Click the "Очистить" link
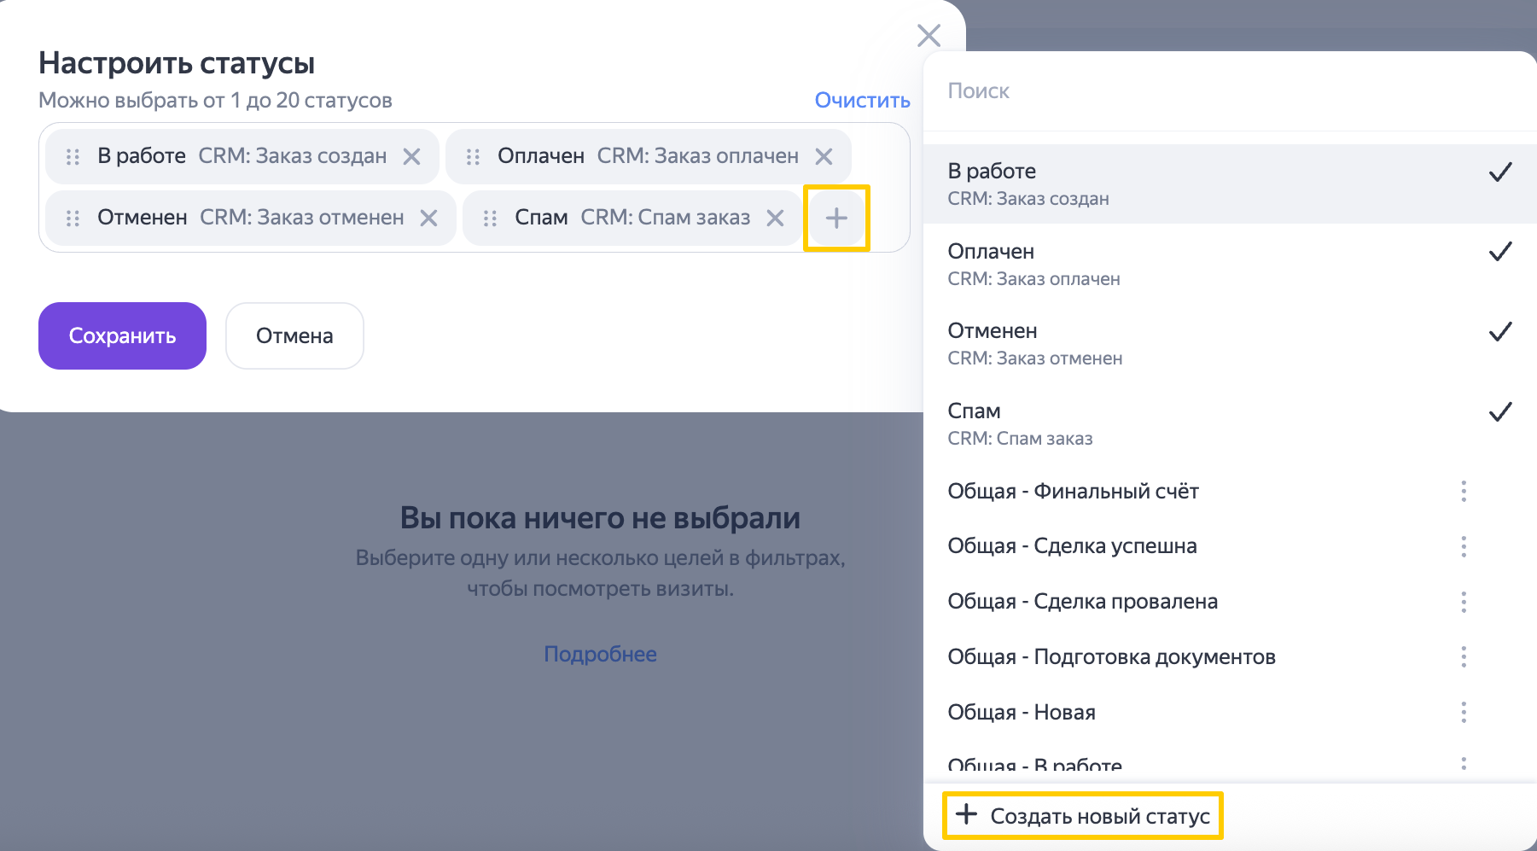The width and height of the screenshot is (1537, 851). coord(862,100)
